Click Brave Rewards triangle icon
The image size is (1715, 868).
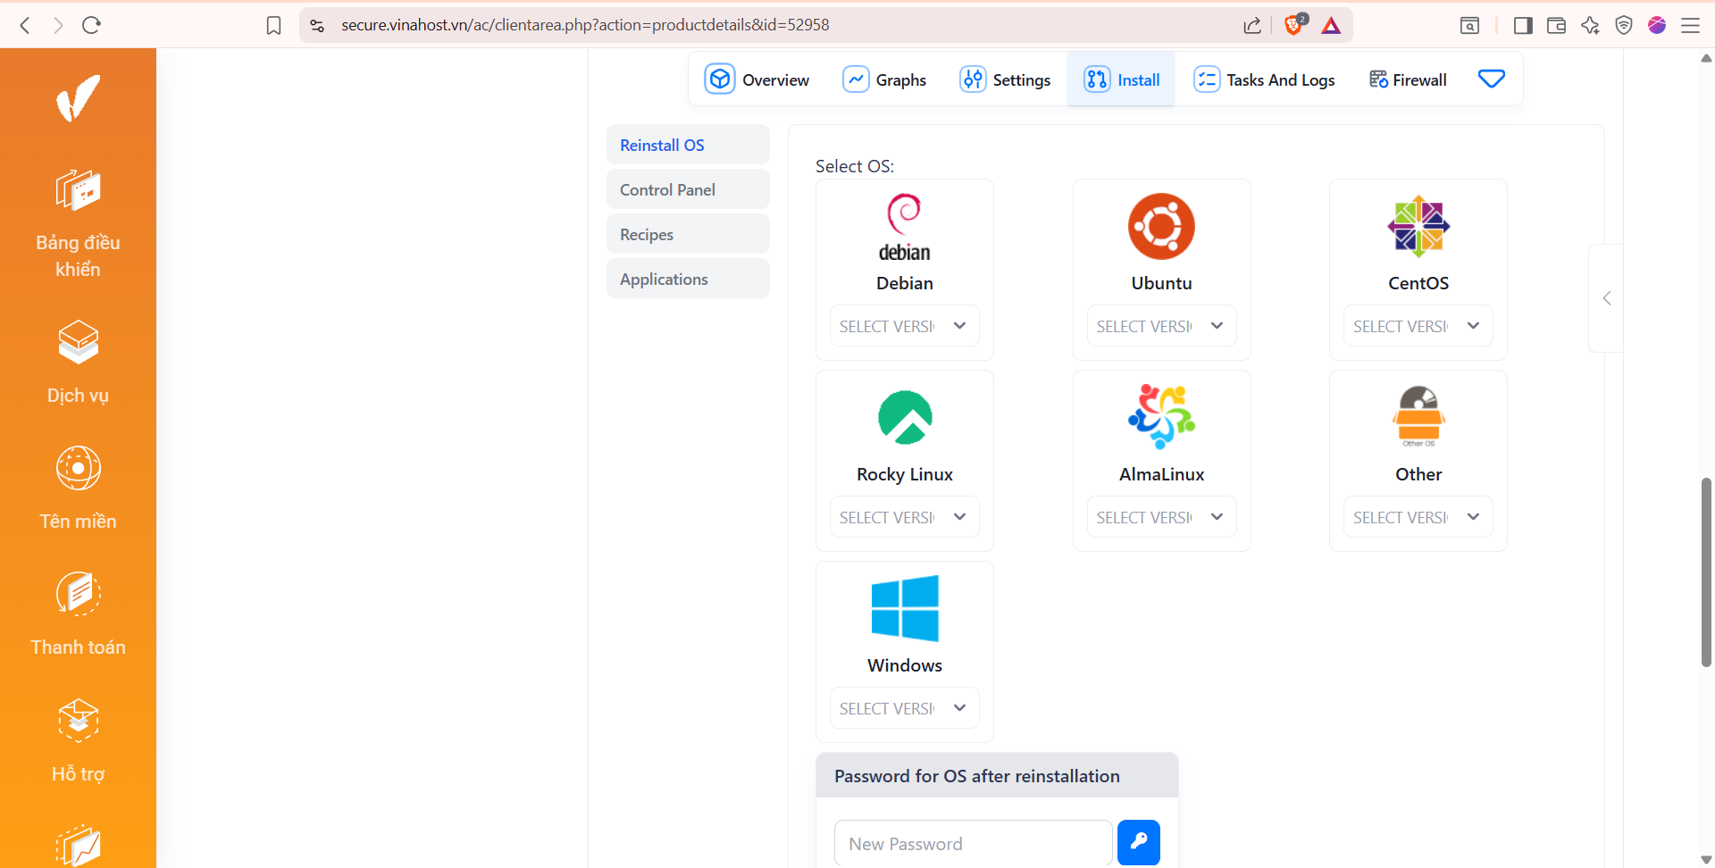(x=1331, y=25)
